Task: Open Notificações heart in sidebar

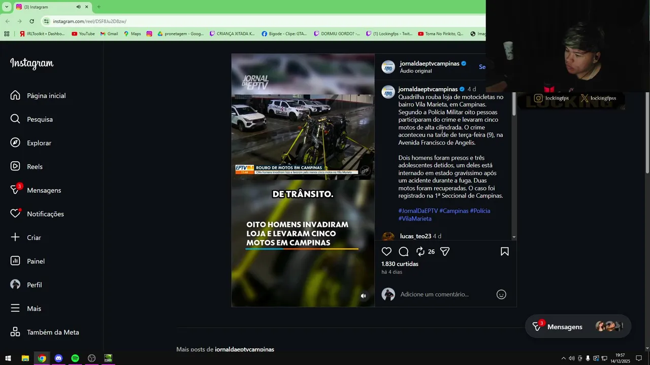Action: pos(37,213)
